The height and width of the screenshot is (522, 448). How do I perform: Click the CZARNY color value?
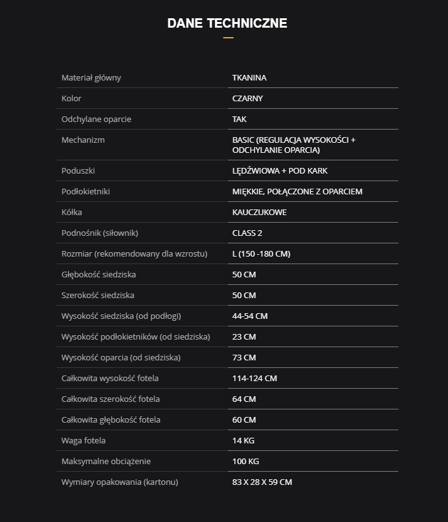248,99
